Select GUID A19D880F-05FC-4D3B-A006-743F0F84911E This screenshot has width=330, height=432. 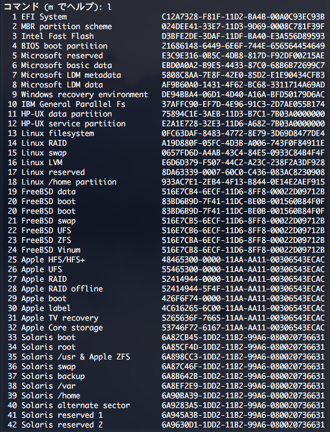243,143
